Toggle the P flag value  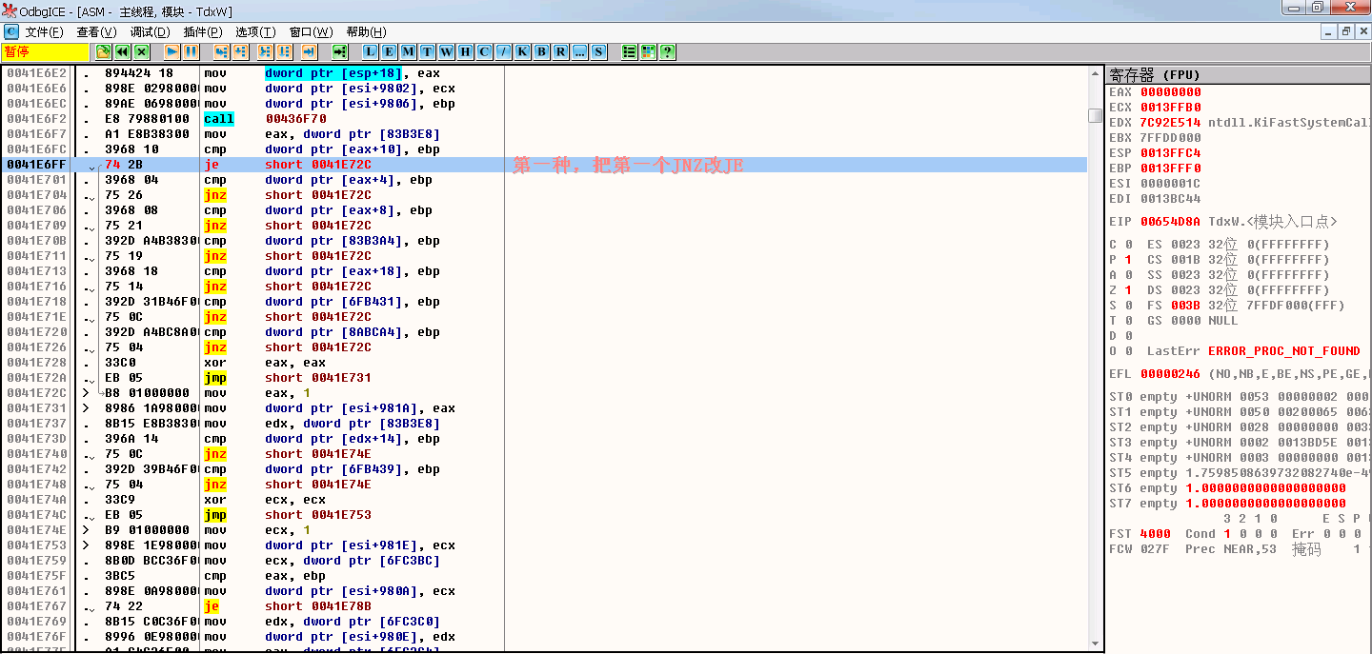tap(1128, 260)
